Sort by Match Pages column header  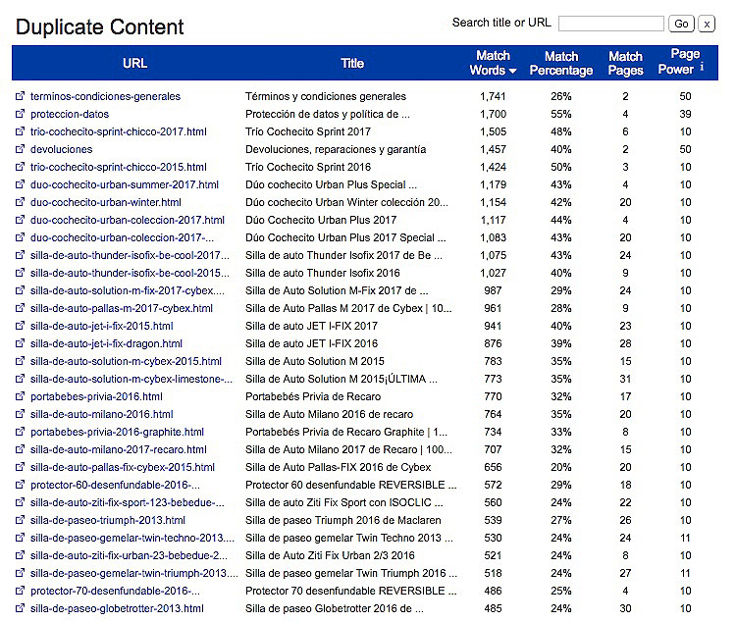625,64
